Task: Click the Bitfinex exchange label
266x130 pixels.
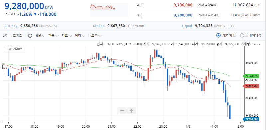Action: pos(11,26)
